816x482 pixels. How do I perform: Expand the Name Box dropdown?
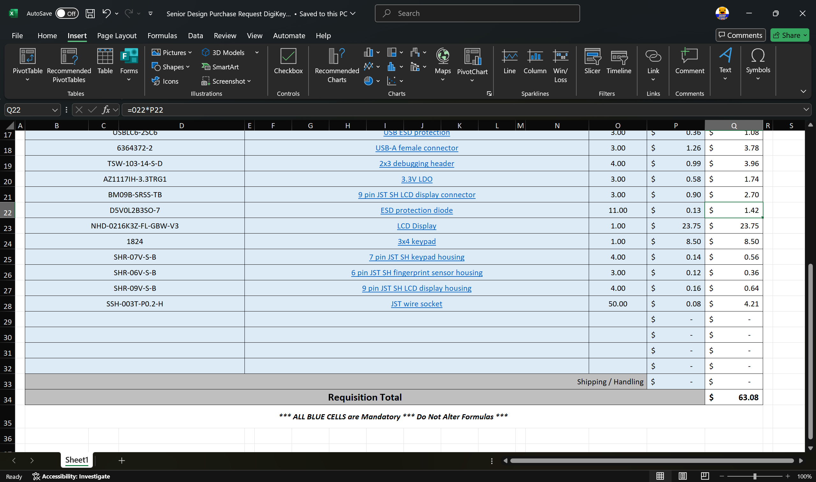[x=55, y=110]
